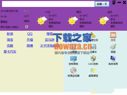Focus the Baidu search input field
Screen dimensions: 127x95
pyautogui.click(x=48, y=4)
